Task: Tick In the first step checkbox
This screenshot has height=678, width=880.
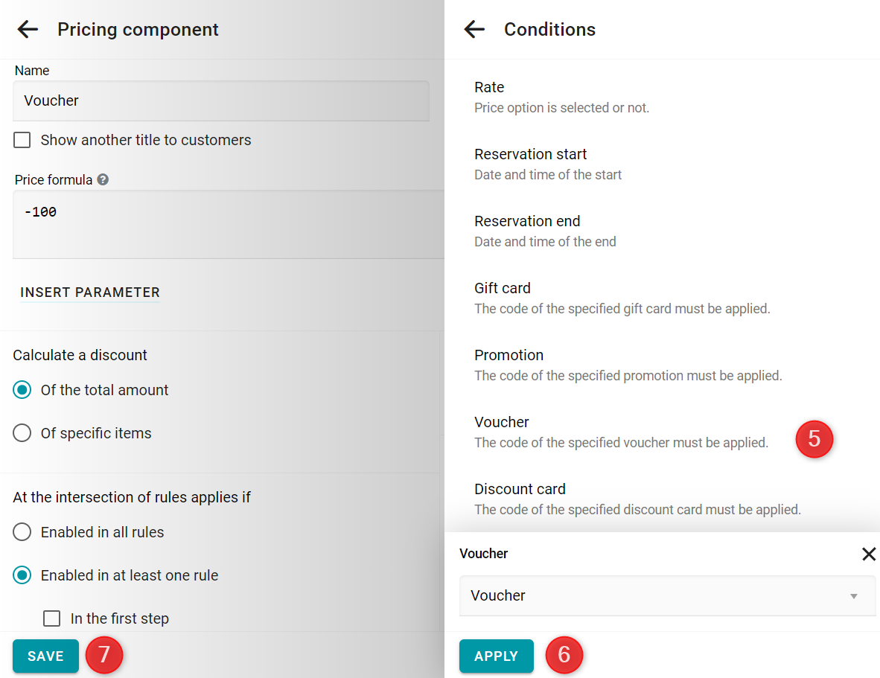Action: [x=51, y=618]
